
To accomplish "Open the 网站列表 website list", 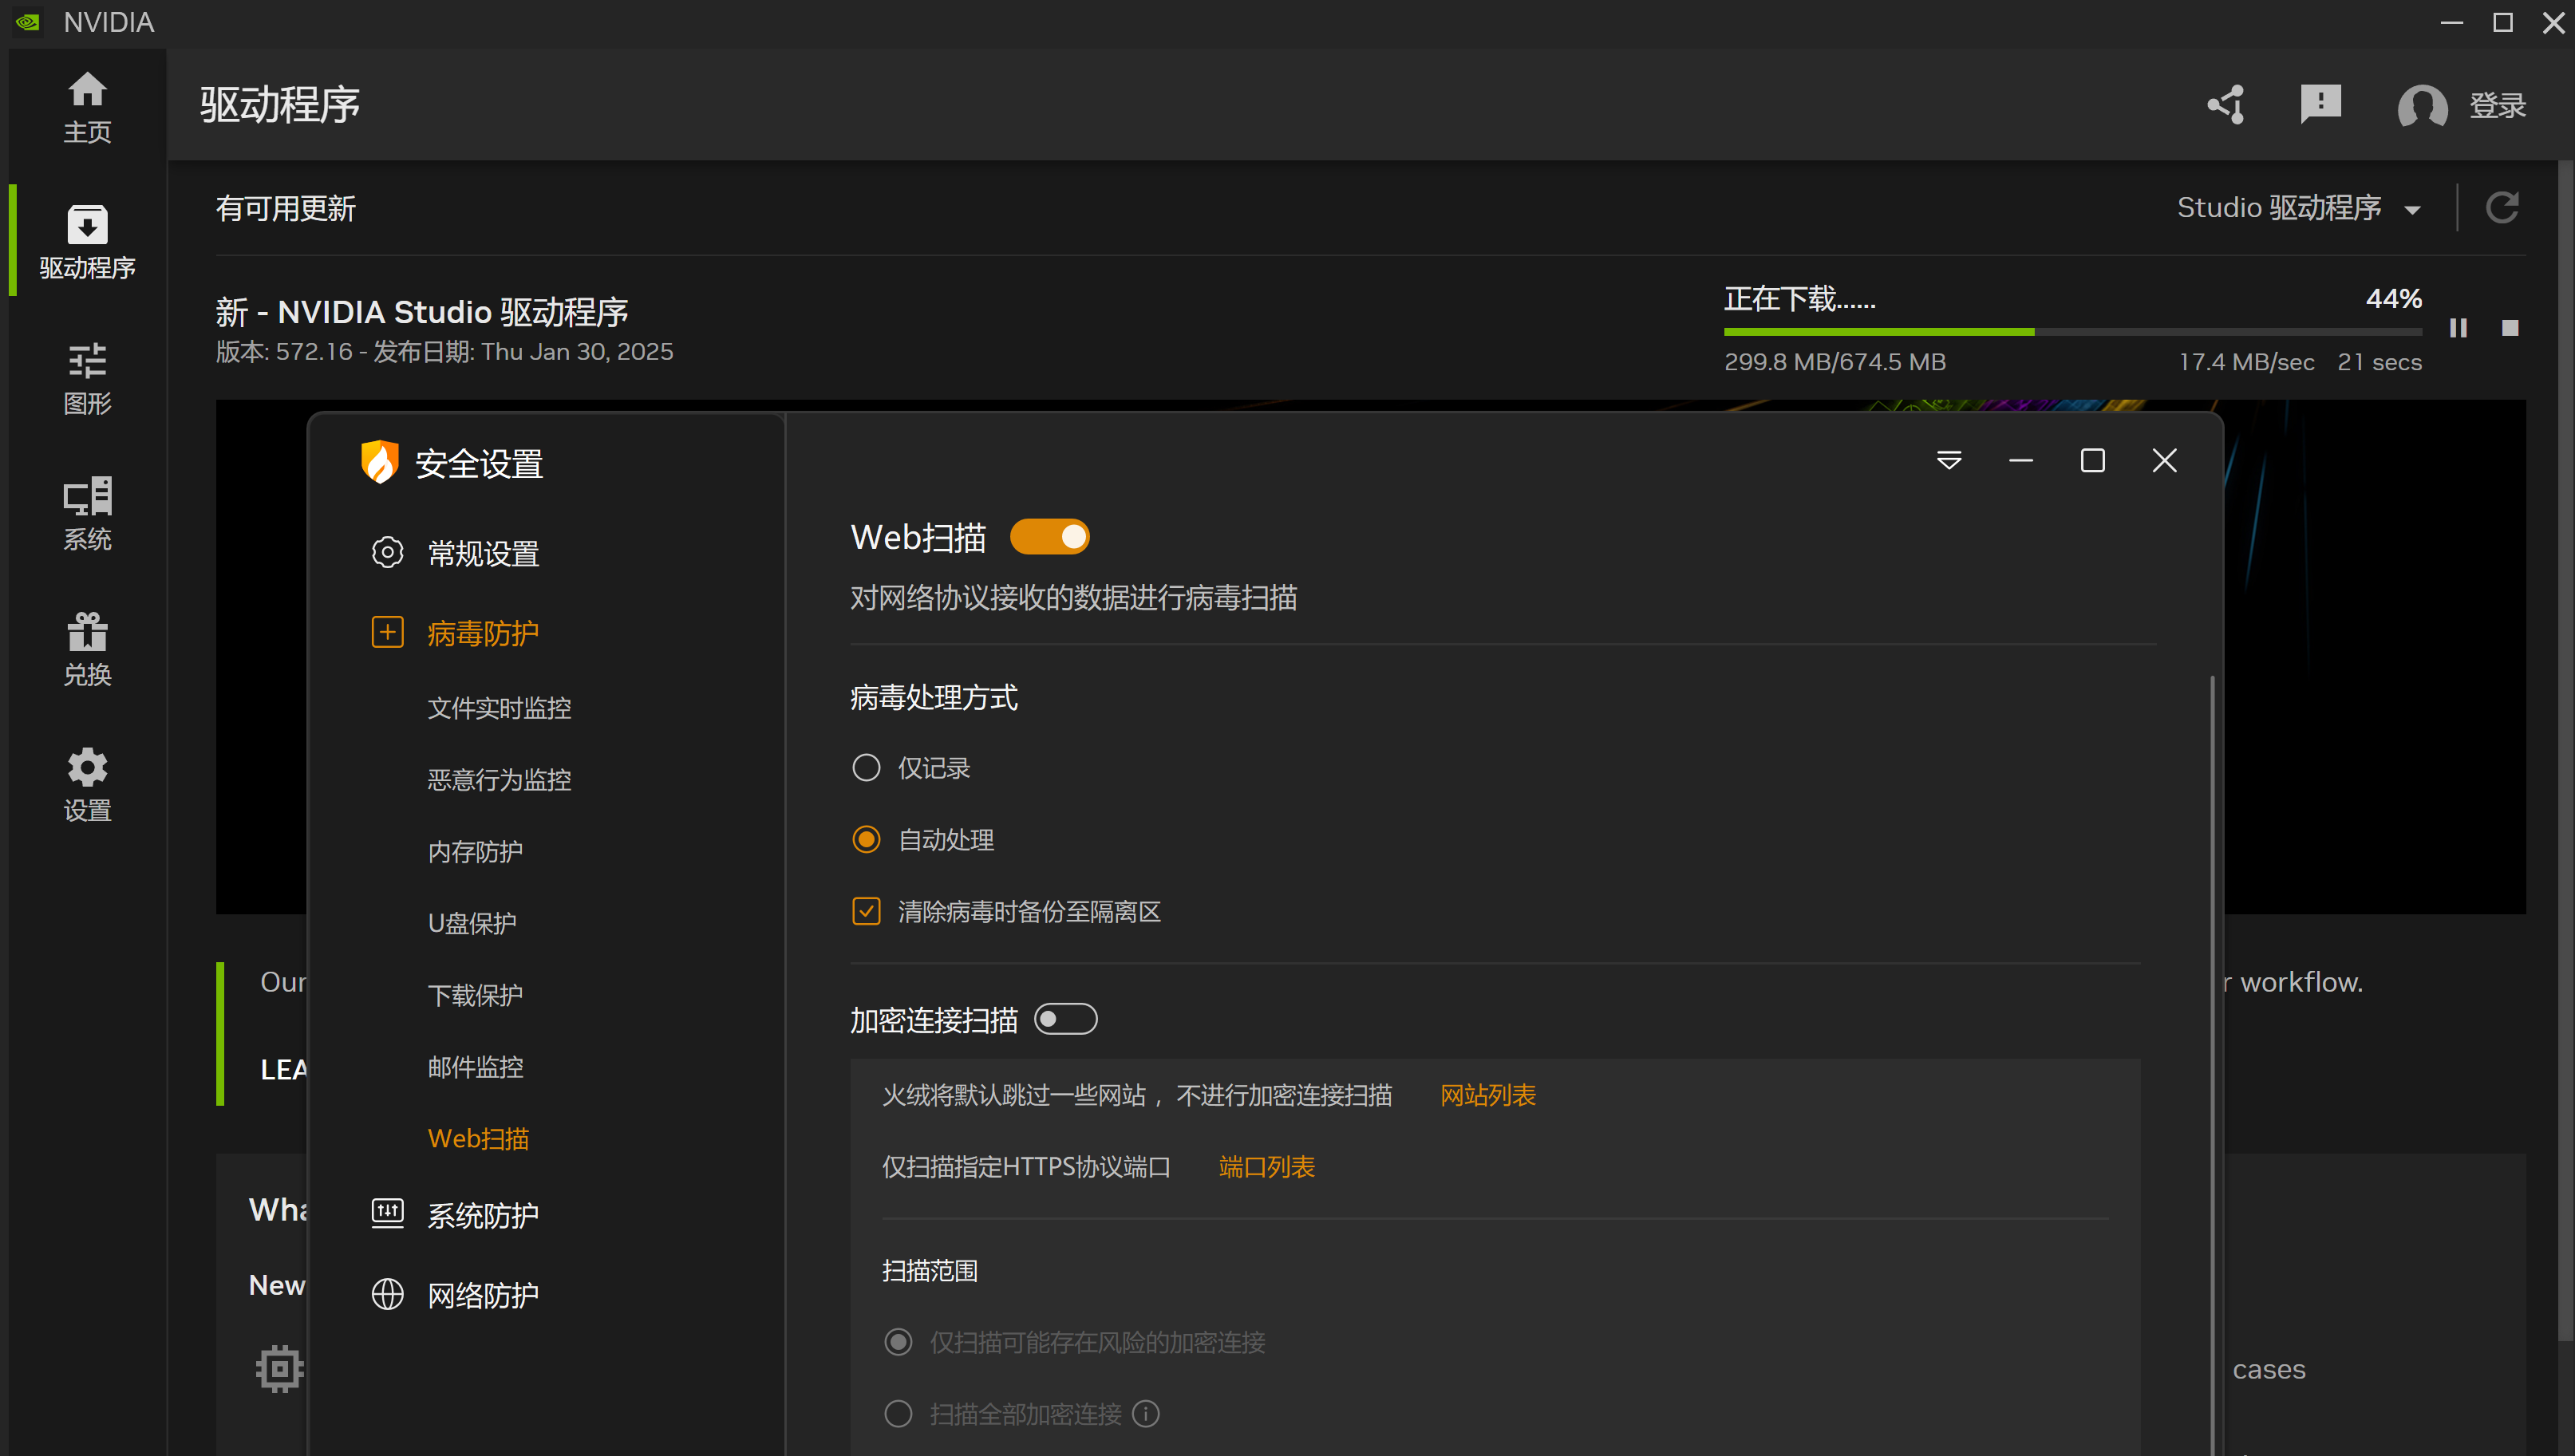I will 1488,1095.
